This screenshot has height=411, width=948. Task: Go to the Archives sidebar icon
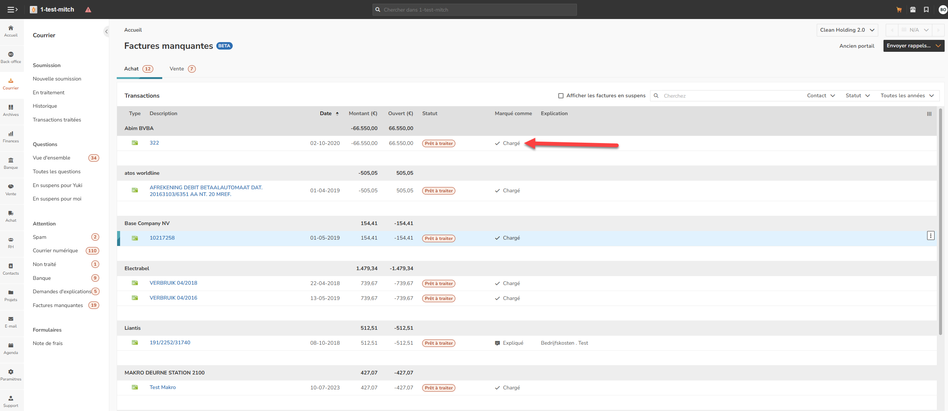11,110
